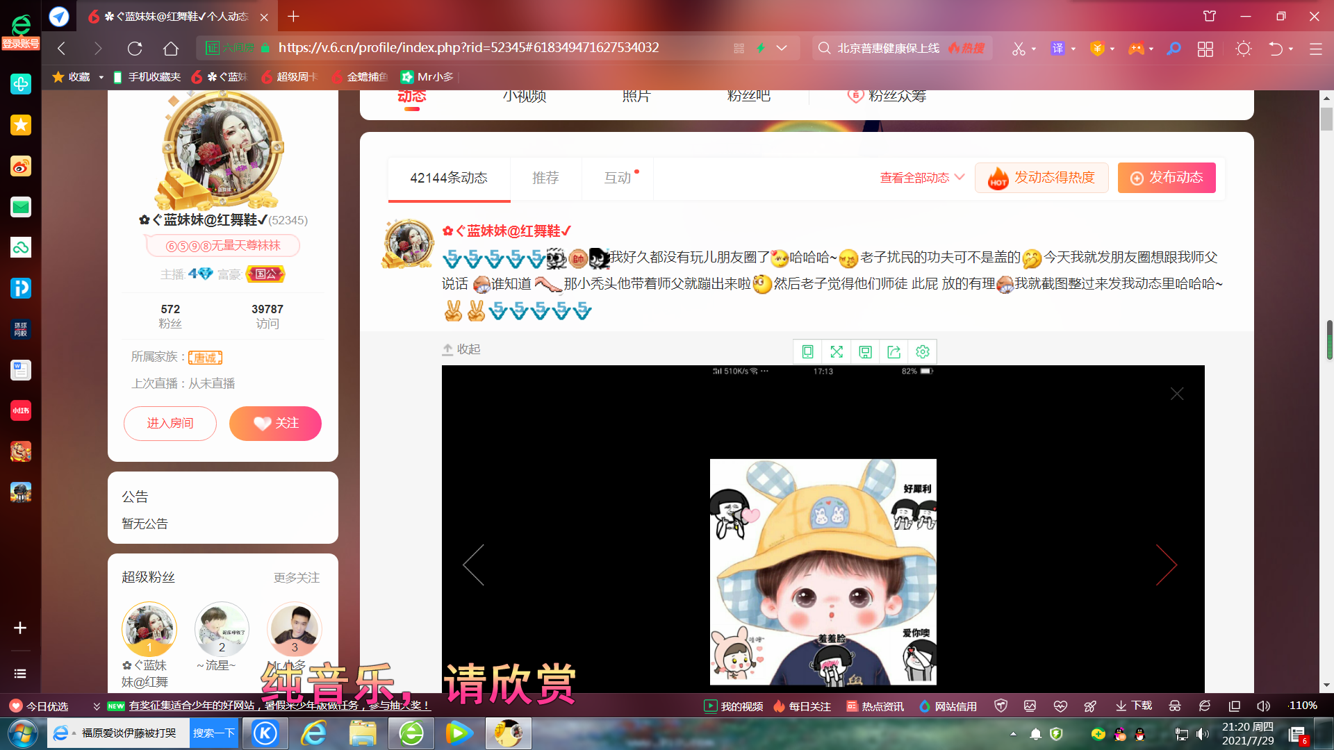Go to browser home page icon
Image resolution: width=1334 pixels, height=750 pixels.
pos(171,48)
